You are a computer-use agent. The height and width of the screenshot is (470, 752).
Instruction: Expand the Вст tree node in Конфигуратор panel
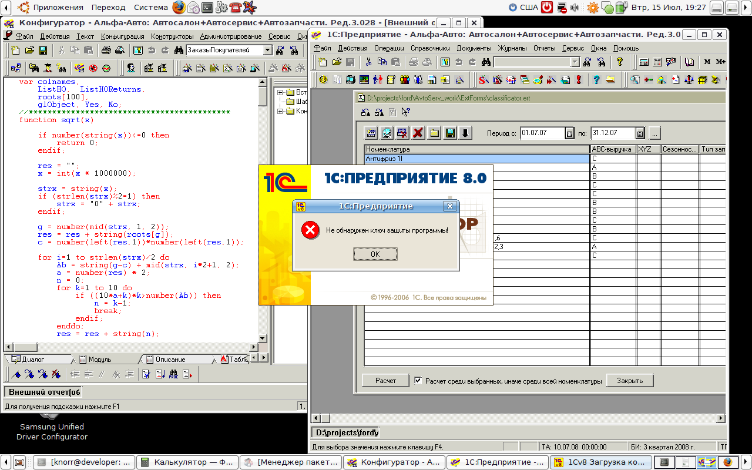pyautogui.click(x=280, y=92)
